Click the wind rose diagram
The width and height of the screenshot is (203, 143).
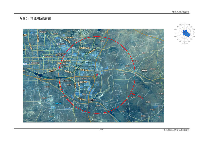(x=185, y=33)
